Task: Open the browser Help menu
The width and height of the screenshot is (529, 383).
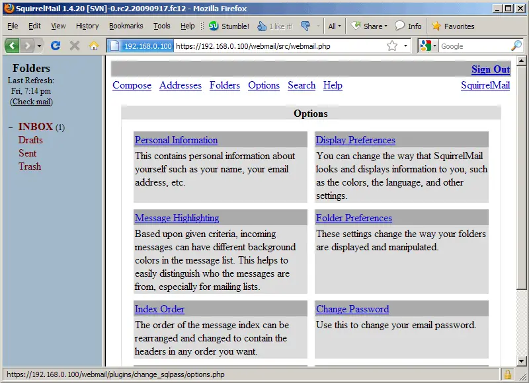Action: click(x=187, y=26)
